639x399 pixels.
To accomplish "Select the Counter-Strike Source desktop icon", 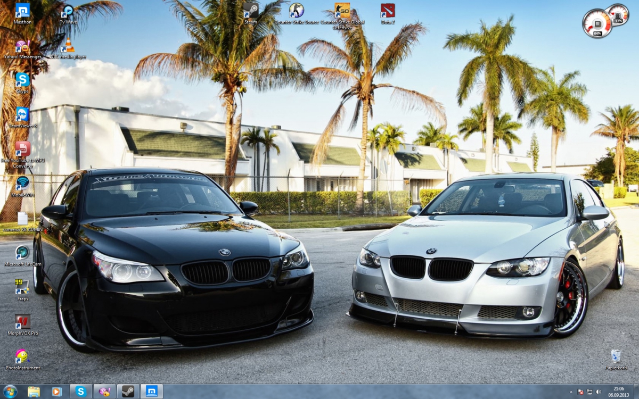I will click(x=297, y=14).
